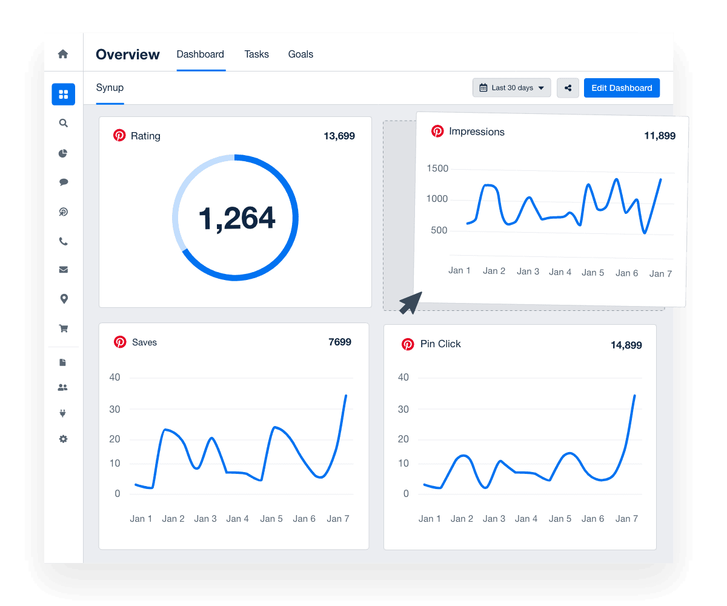The width and height of the screenshot is (727, 606).
Task: Click the Edit Dashboard button
Action: click(x=622, y=88)
